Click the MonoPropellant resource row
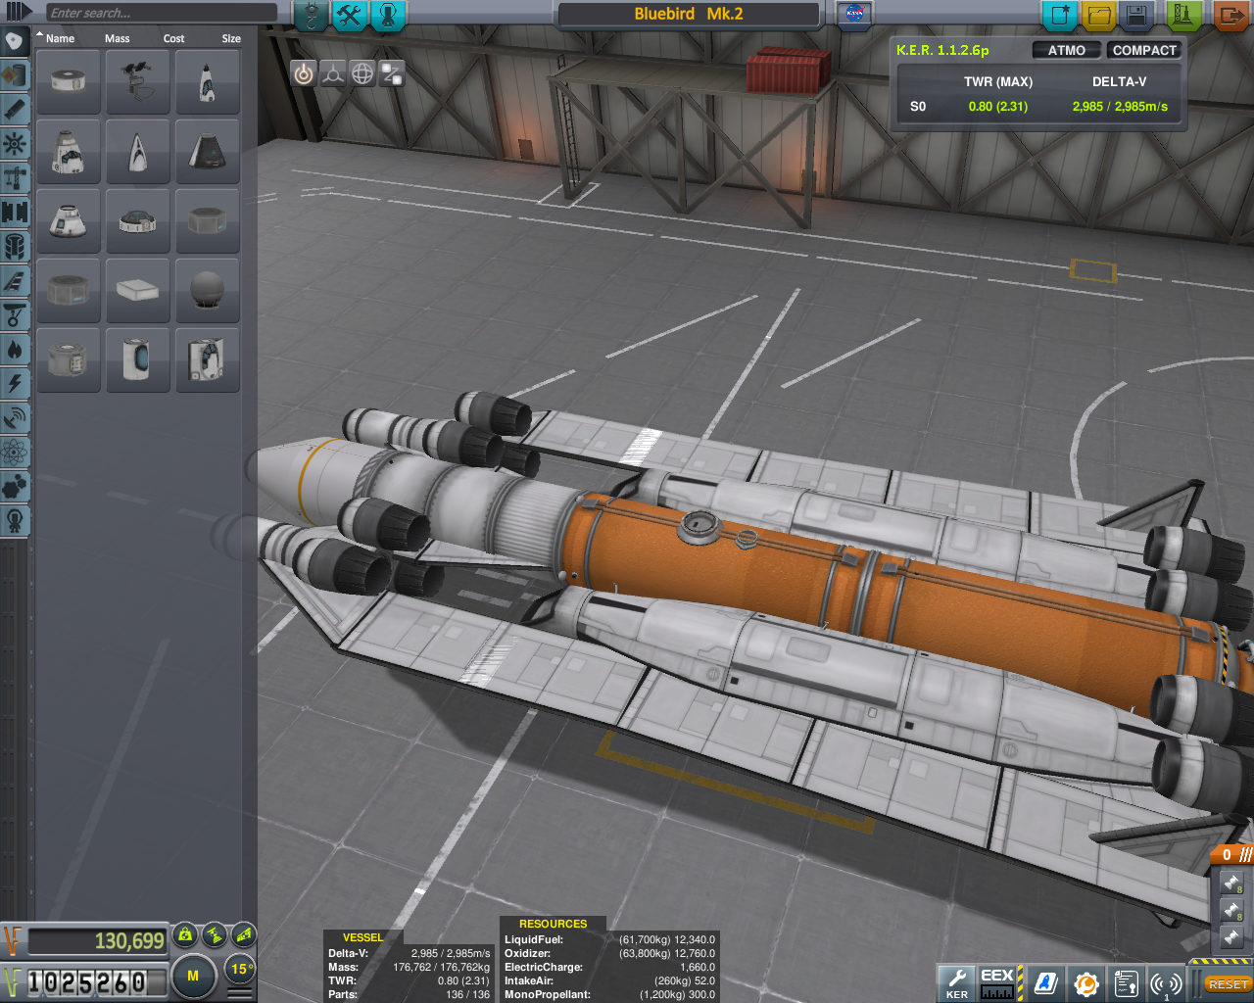Image resolution: width=1254 pixels, height=1003 pixels. tap(610, 994)
